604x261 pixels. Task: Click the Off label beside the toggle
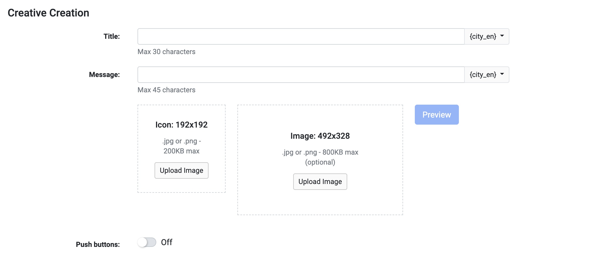pyautogui.click(x=167, y=242)
